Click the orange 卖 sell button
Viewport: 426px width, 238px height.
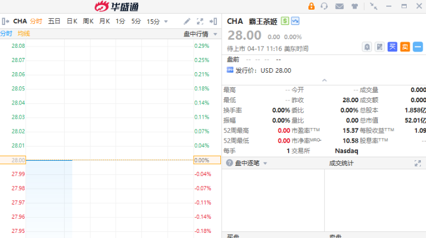405,47
